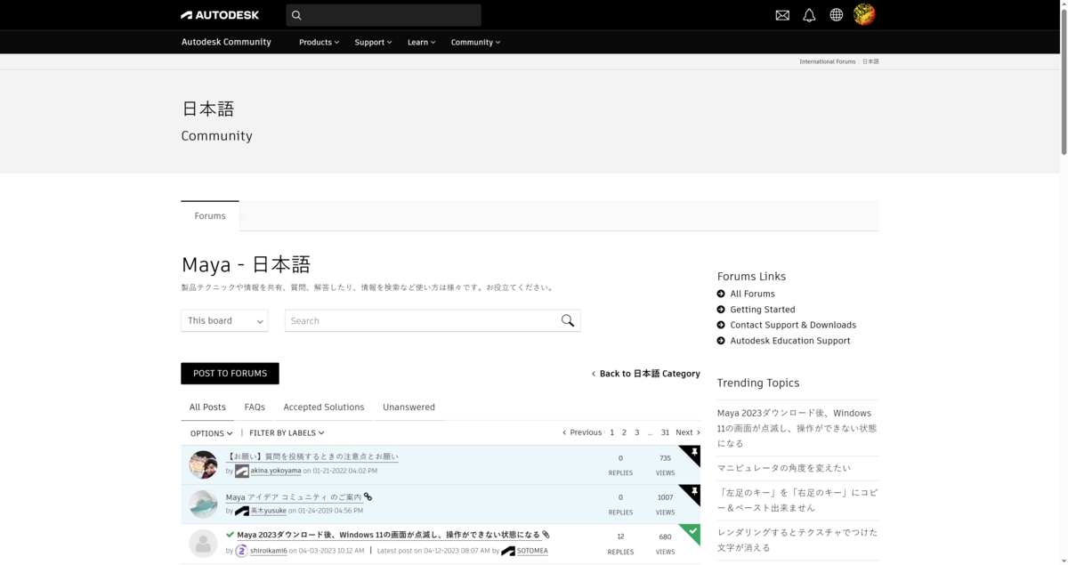Click shiroikami6's default avatar thumbnail
The image size is (1068, 565).
tap(203, 544)
